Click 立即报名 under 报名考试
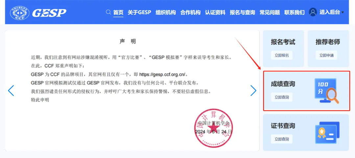This screenshot has width=355, height=158. (282, 55)
